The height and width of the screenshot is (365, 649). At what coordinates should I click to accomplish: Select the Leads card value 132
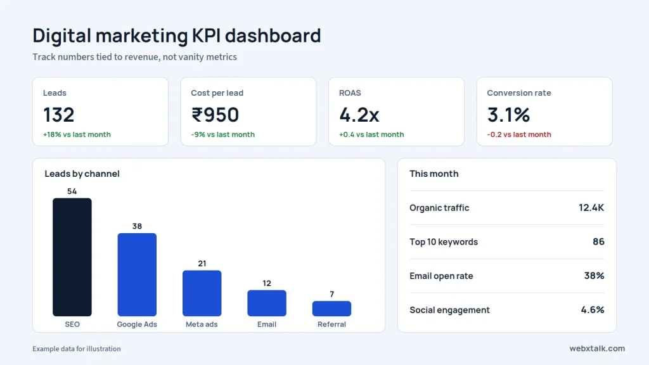59,115
